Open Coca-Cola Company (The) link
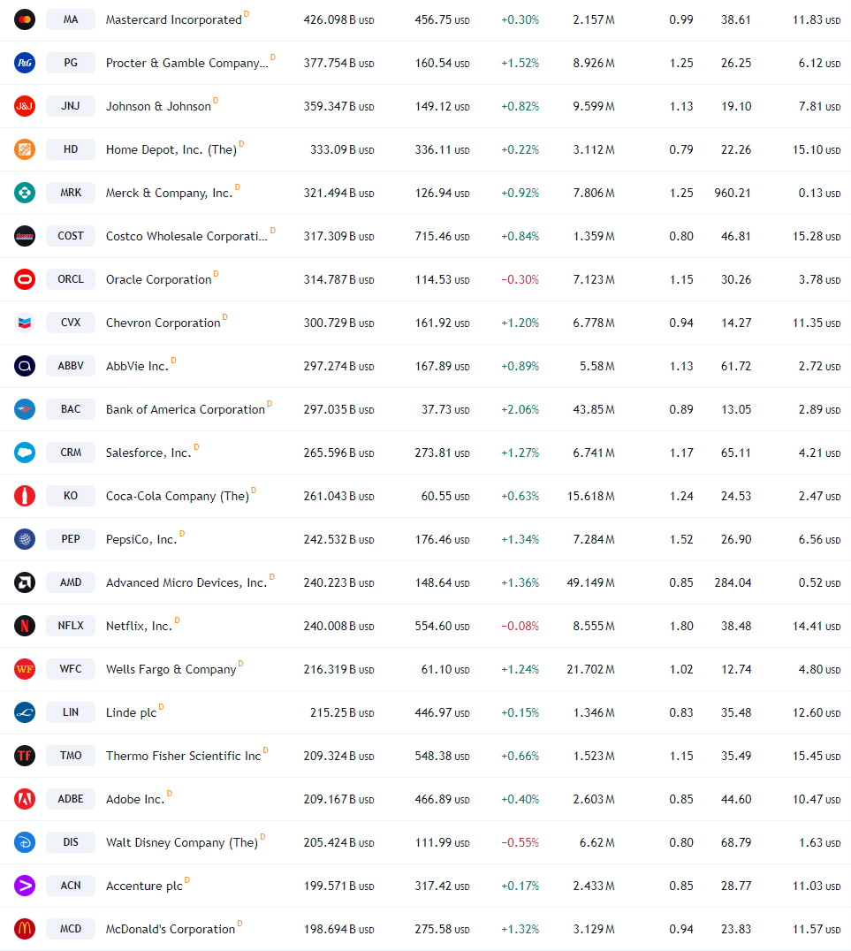851x951 pixels. 178,496
